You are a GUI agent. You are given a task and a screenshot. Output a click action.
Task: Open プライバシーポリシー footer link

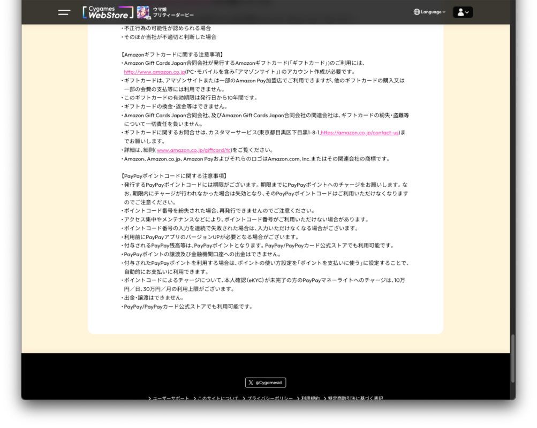coord(269,398)
